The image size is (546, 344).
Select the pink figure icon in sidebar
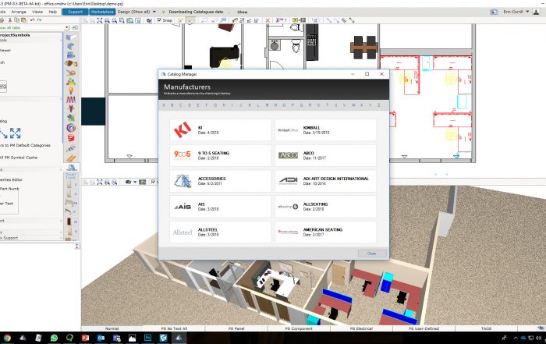point(71,108)
